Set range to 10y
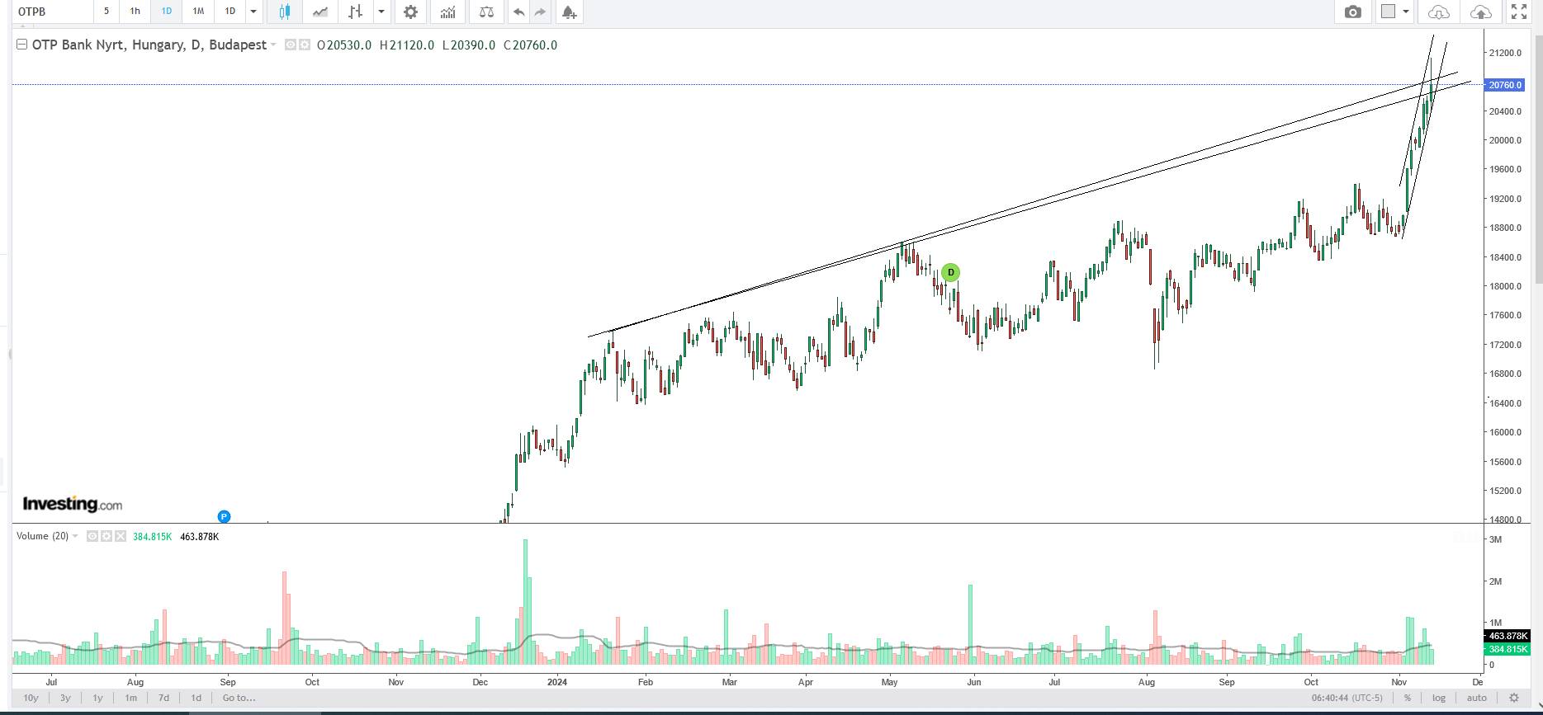 pyautogui.click(x=31, y=698)
